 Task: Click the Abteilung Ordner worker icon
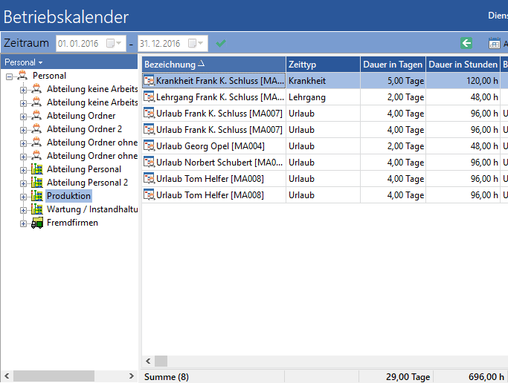36,115
